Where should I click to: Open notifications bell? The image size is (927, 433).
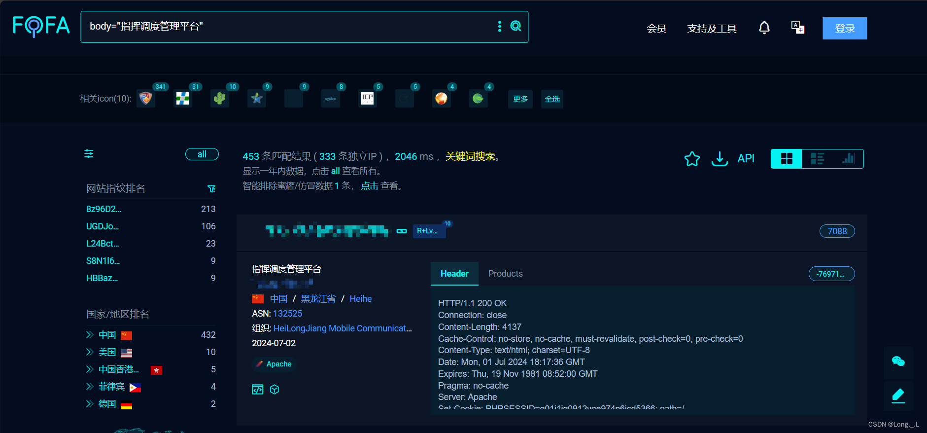click(x=764, y=28)
